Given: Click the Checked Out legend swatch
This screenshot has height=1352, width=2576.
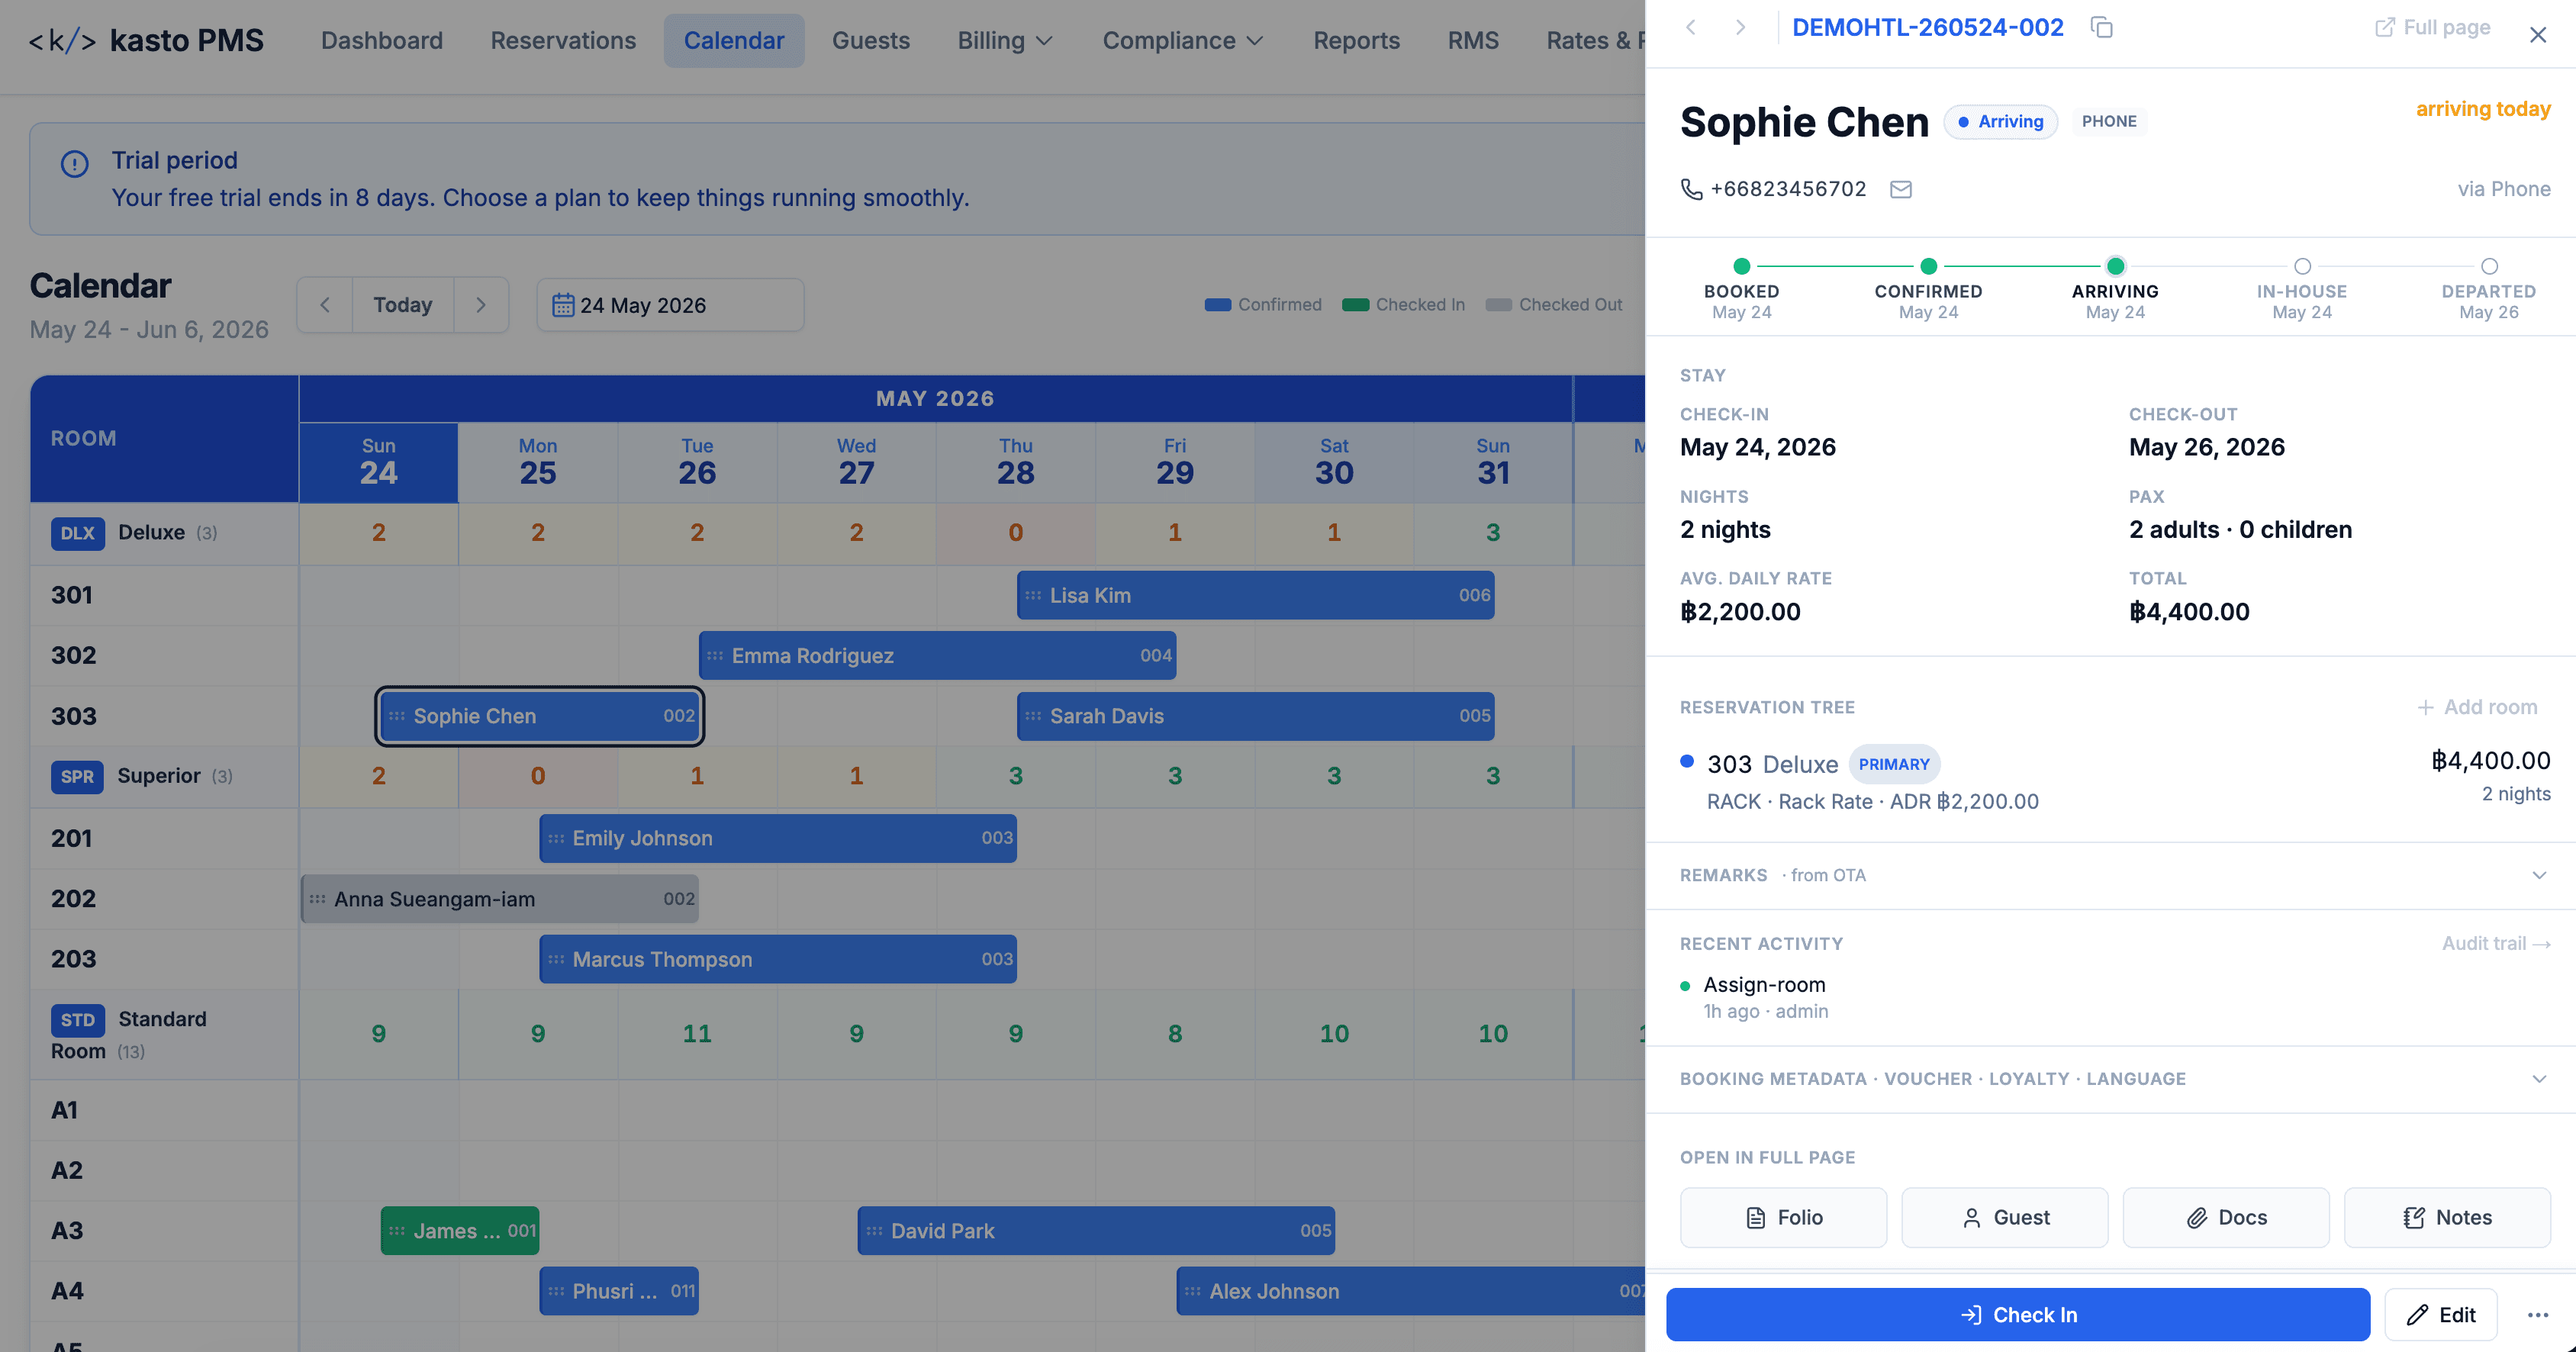Looking at the screenshot, I should pyautogui.click(x=1499, y=305).
